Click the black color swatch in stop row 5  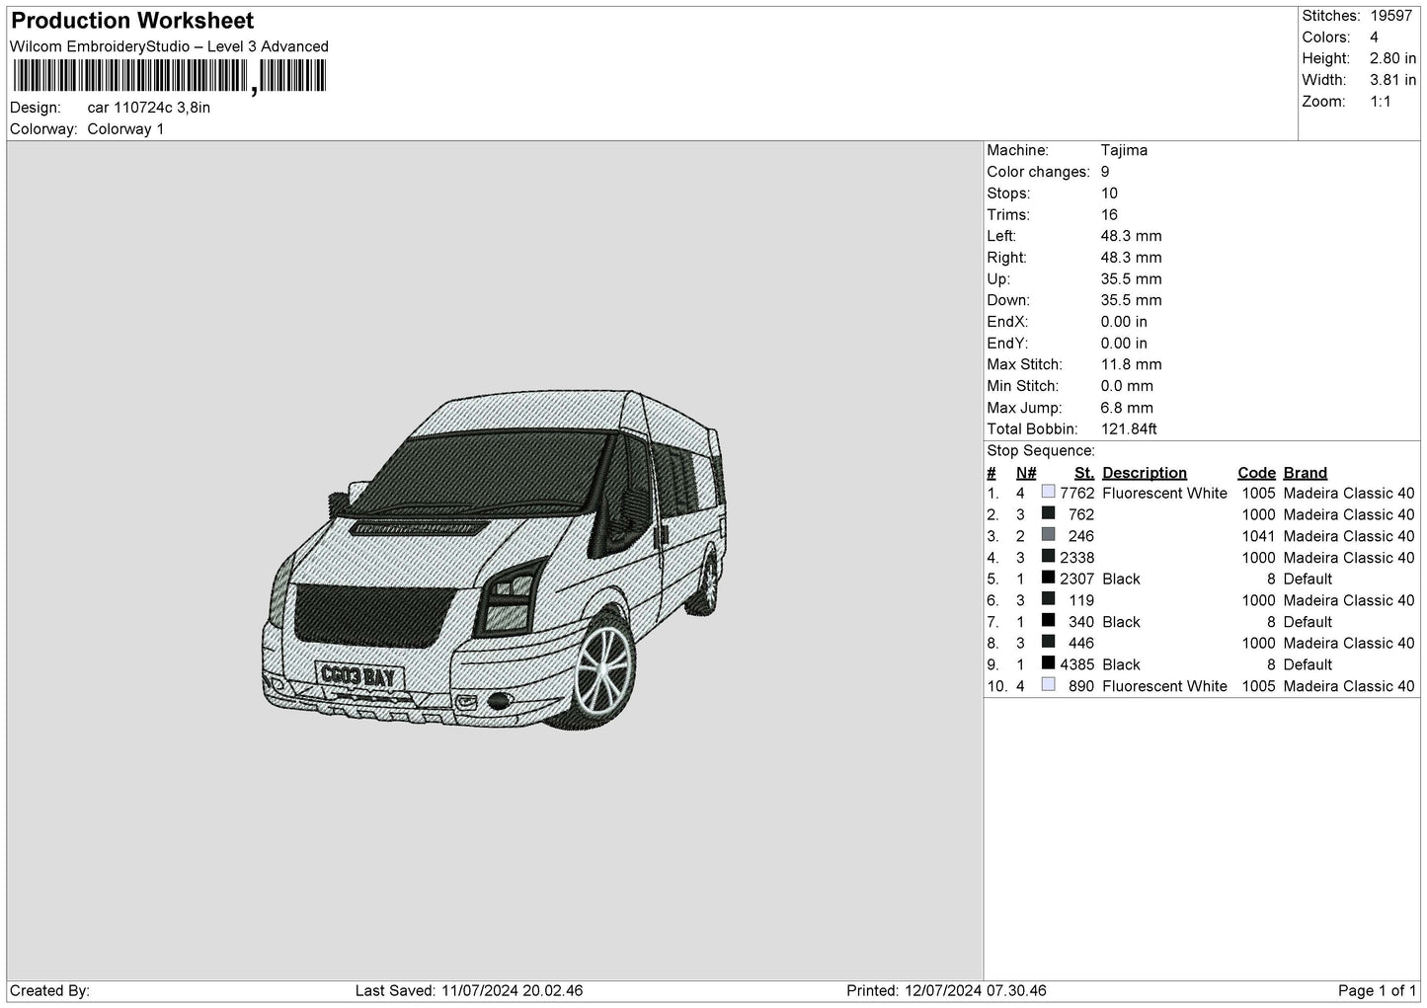pos(1049,578)
